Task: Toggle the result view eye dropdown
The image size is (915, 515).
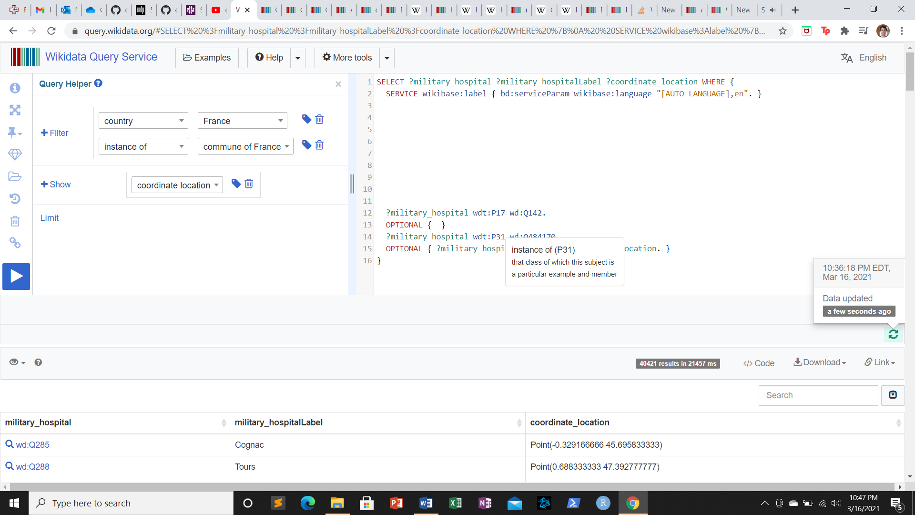Action: click(17, 362)
